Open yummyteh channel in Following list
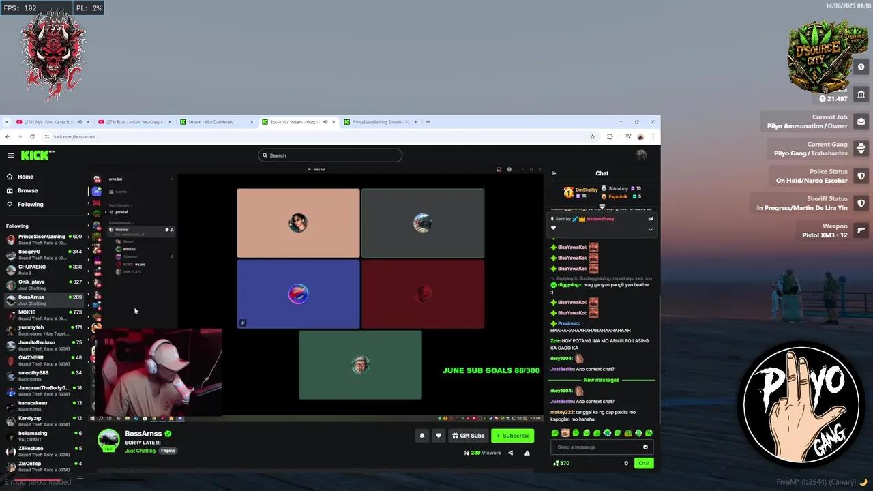Viewport: 873px width, 491px height. point(44,330)
